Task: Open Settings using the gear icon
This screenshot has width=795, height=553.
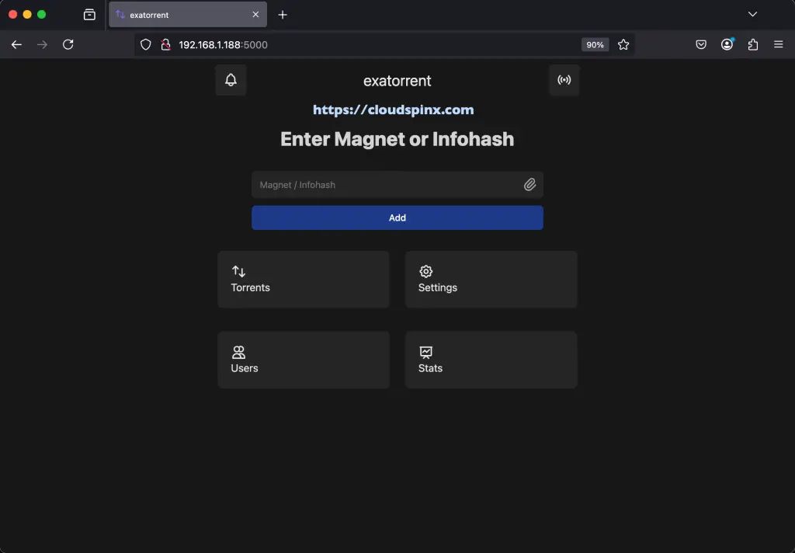Action: (425, 271)
